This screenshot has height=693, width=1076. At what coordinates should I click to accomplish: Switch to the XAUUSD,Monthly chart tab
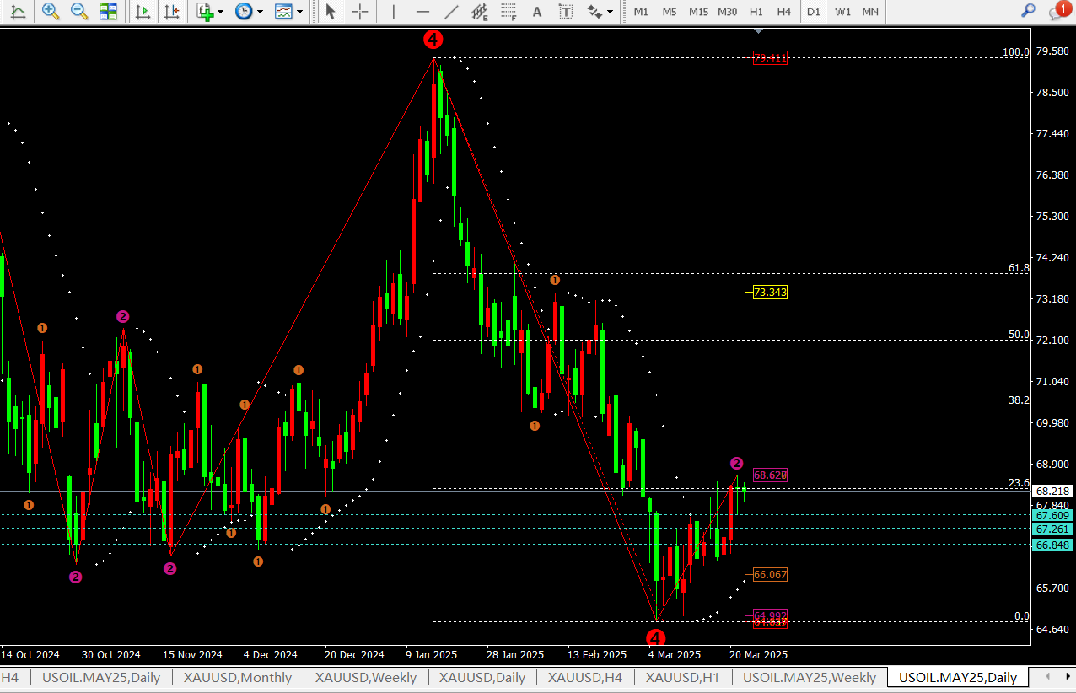(238, 677)
